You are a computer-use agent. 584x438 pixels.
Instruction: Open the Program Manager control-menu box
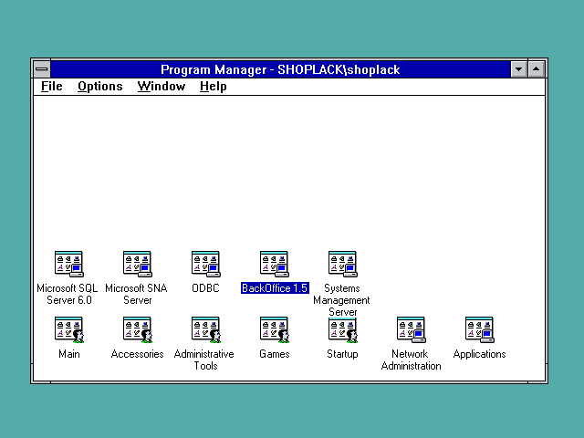(42, 69)
